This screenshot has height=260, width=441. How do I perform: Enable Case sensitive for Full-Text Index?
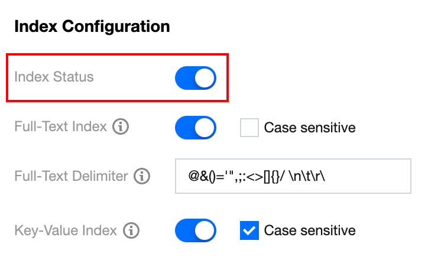pyautogui.click(x=249, y=127)
